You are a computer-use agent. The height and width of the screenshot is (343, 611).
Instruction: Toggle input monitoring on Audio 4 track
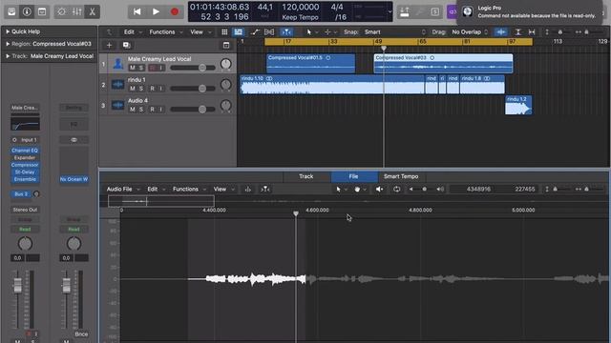(161, 110)
